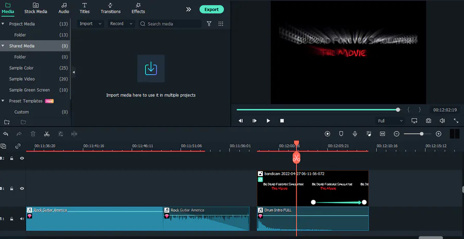Open the audio stretch waveform tool

[74, 134]
